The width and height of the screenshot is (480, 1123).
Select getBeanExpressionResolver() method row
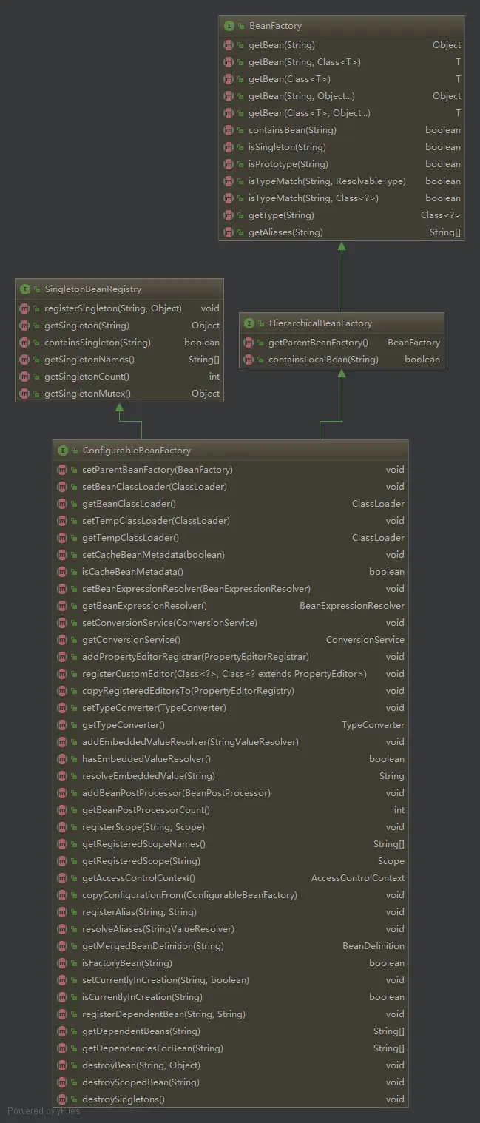pyautogui.click(x=231, y=606)
